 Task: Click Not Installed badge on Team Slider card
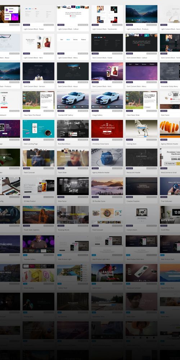click(83, 168)
